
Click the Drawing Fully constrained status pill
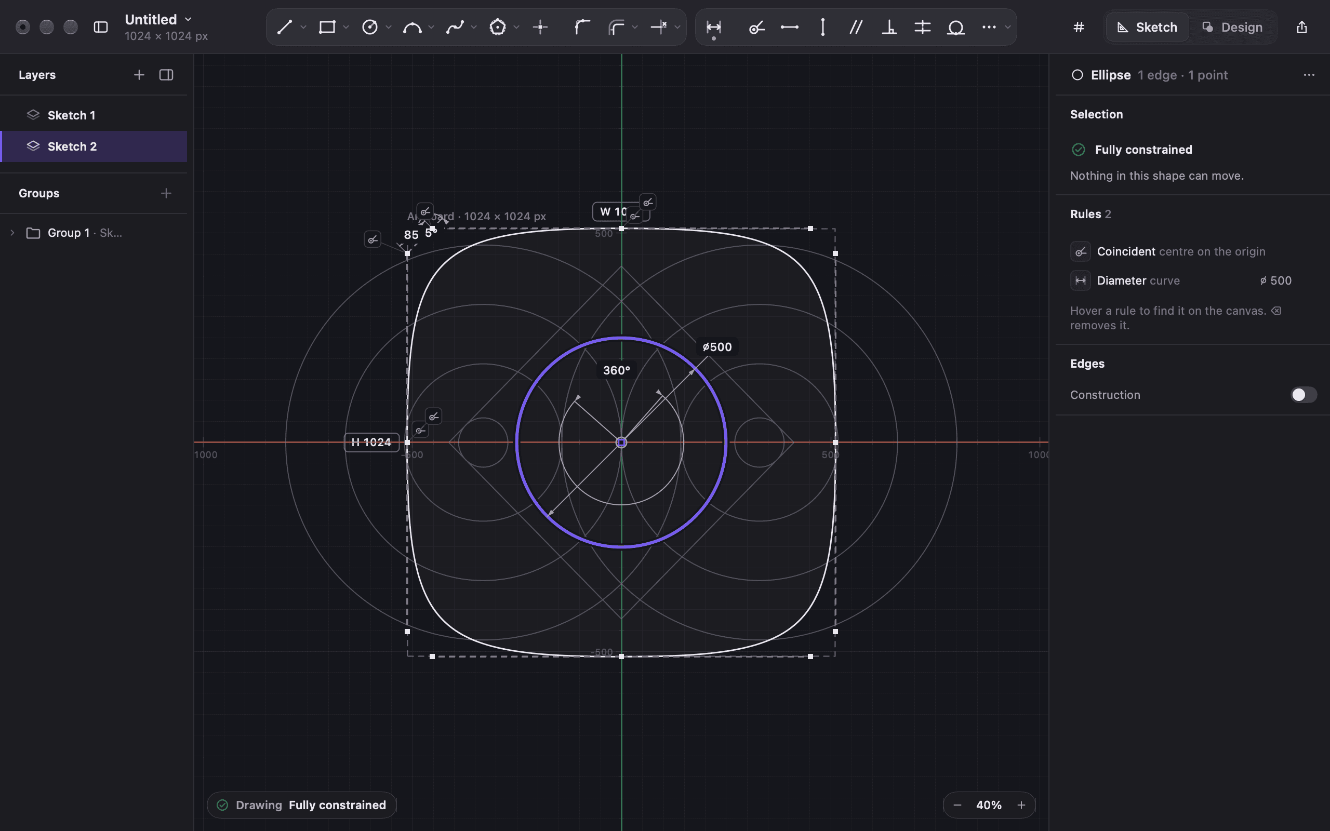(302, 805)
